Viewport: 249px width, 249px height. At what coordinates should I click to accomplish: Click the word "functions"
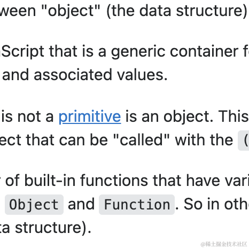coord(114,180)
